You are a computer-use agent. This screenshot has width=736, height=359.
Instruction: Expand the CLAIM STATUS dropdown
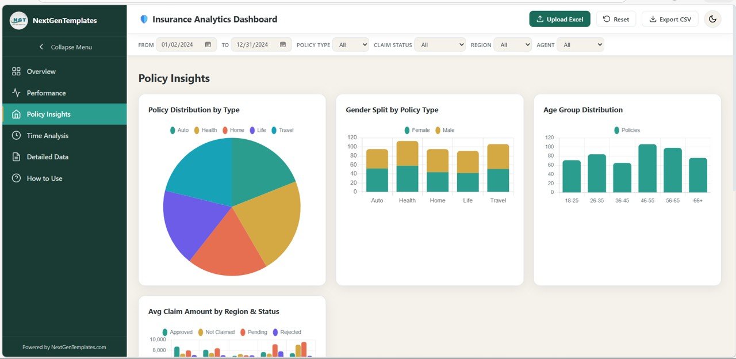440,44
